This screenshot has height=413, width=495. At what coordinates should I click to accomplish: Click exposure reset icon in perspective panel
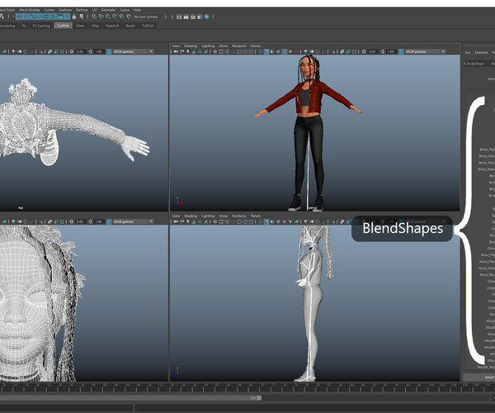point(364,51)
